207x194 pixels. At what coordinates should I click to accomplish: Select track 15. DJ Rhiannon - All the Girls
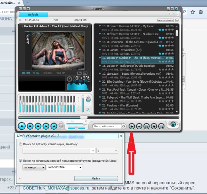138,44
